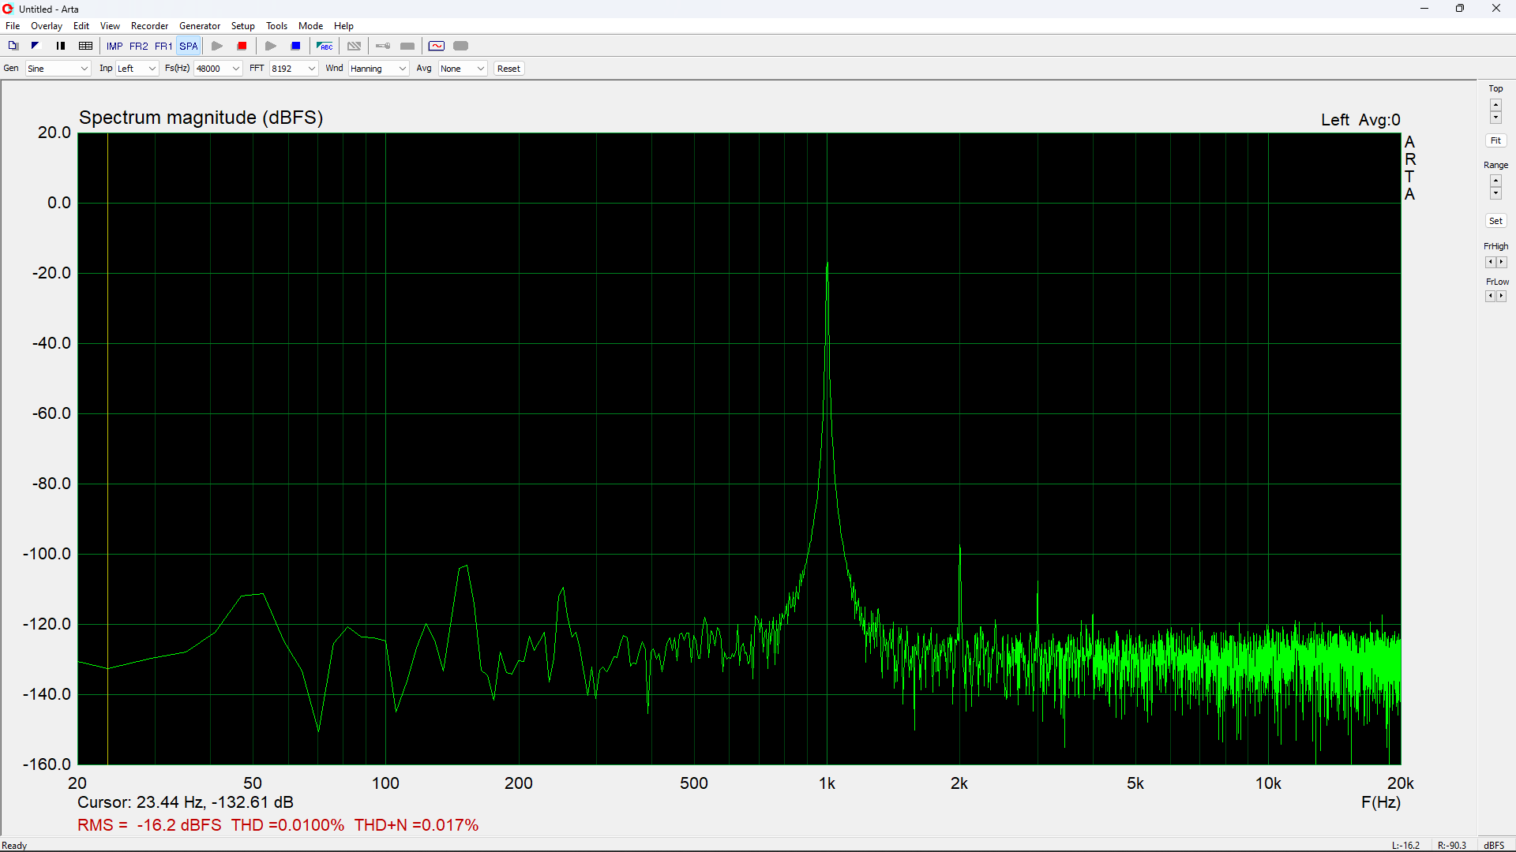Stop recording with the red square button
Image resolution: width=1516 pixels, height=852 pixels.
pos(242,46)
